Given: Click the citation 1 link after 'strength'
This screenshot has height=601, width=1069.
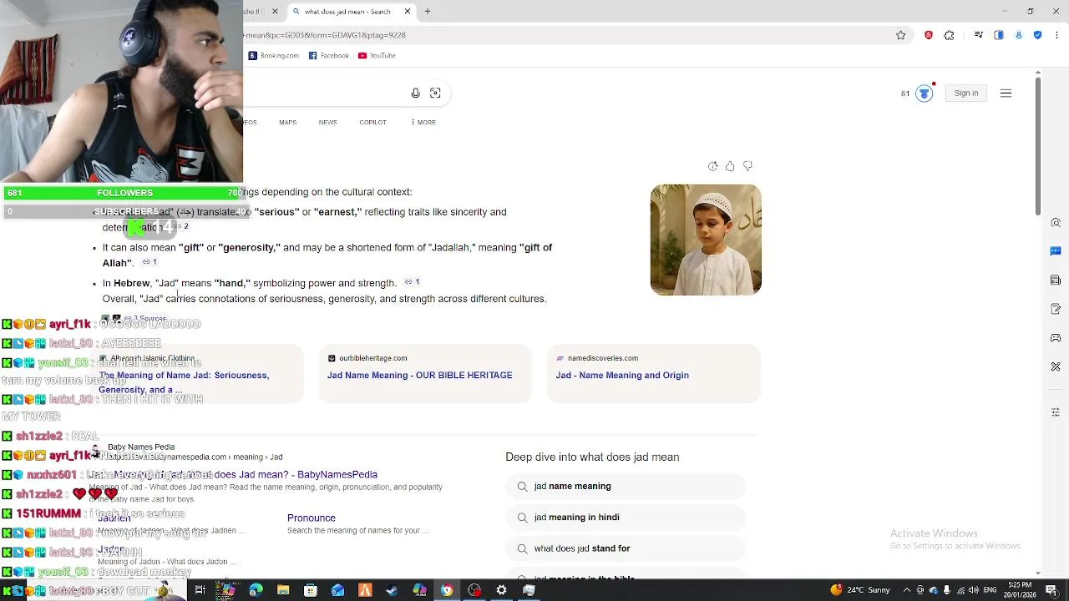Looking at the screenshot, I should click(x=412, y=282).
